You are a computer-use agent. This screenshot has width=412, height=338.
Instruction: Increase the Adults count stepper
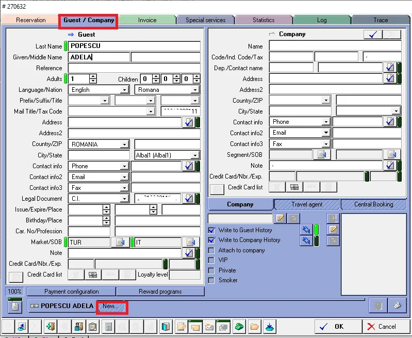93,76
